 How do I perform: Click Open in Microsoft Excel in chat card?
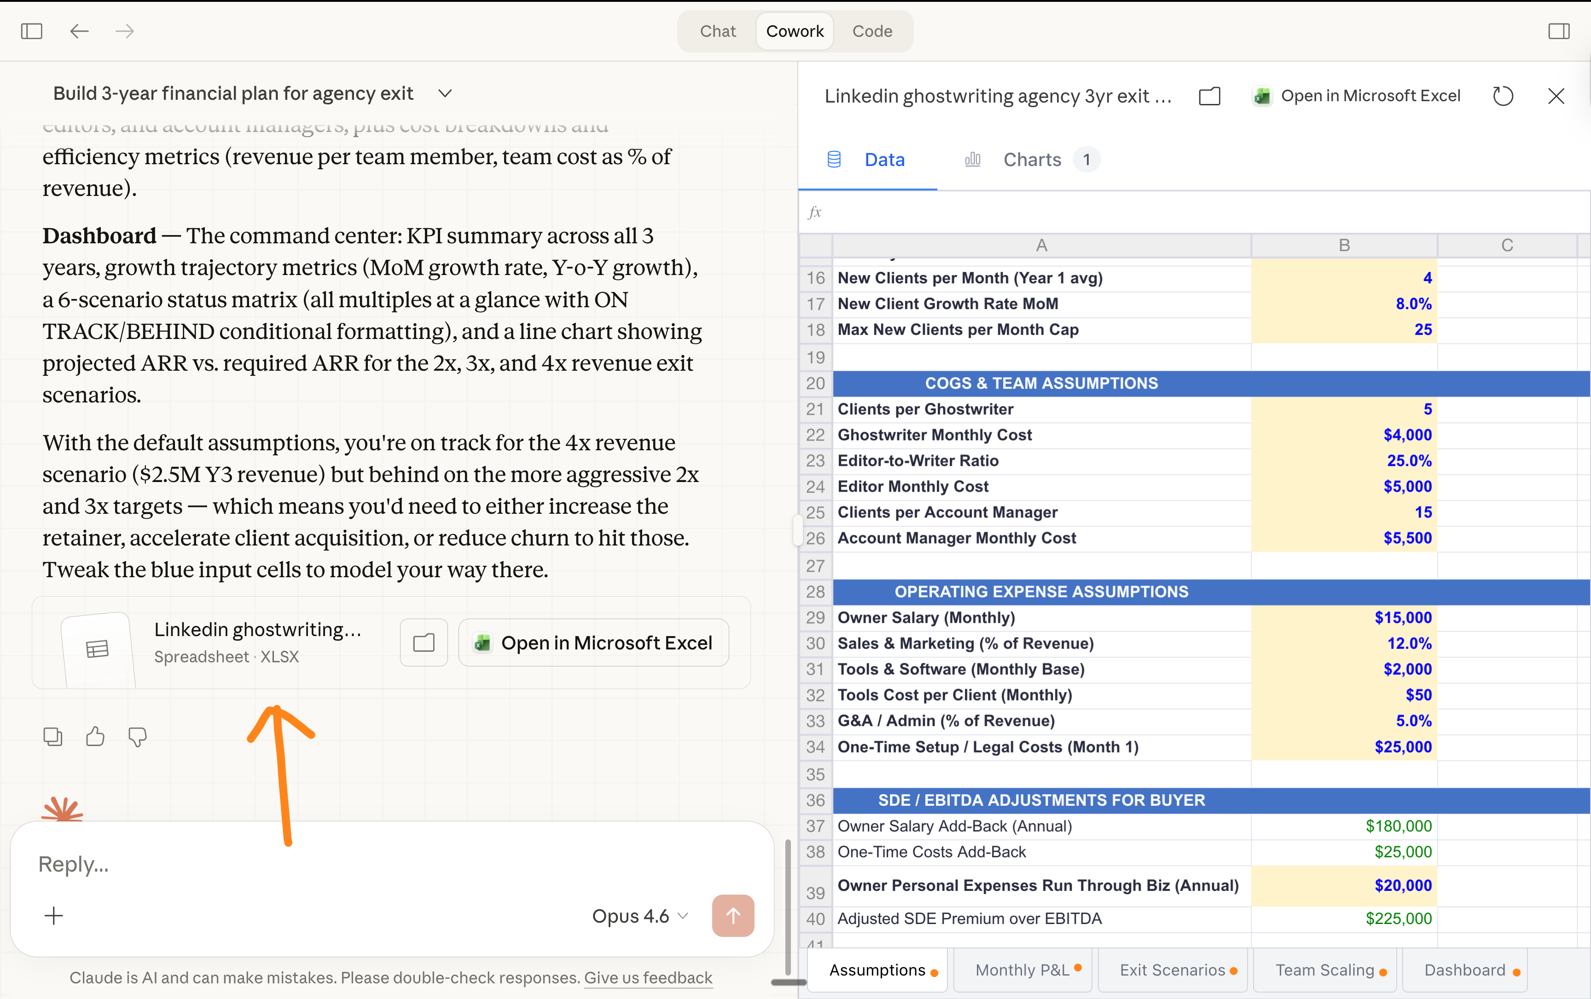593,643
